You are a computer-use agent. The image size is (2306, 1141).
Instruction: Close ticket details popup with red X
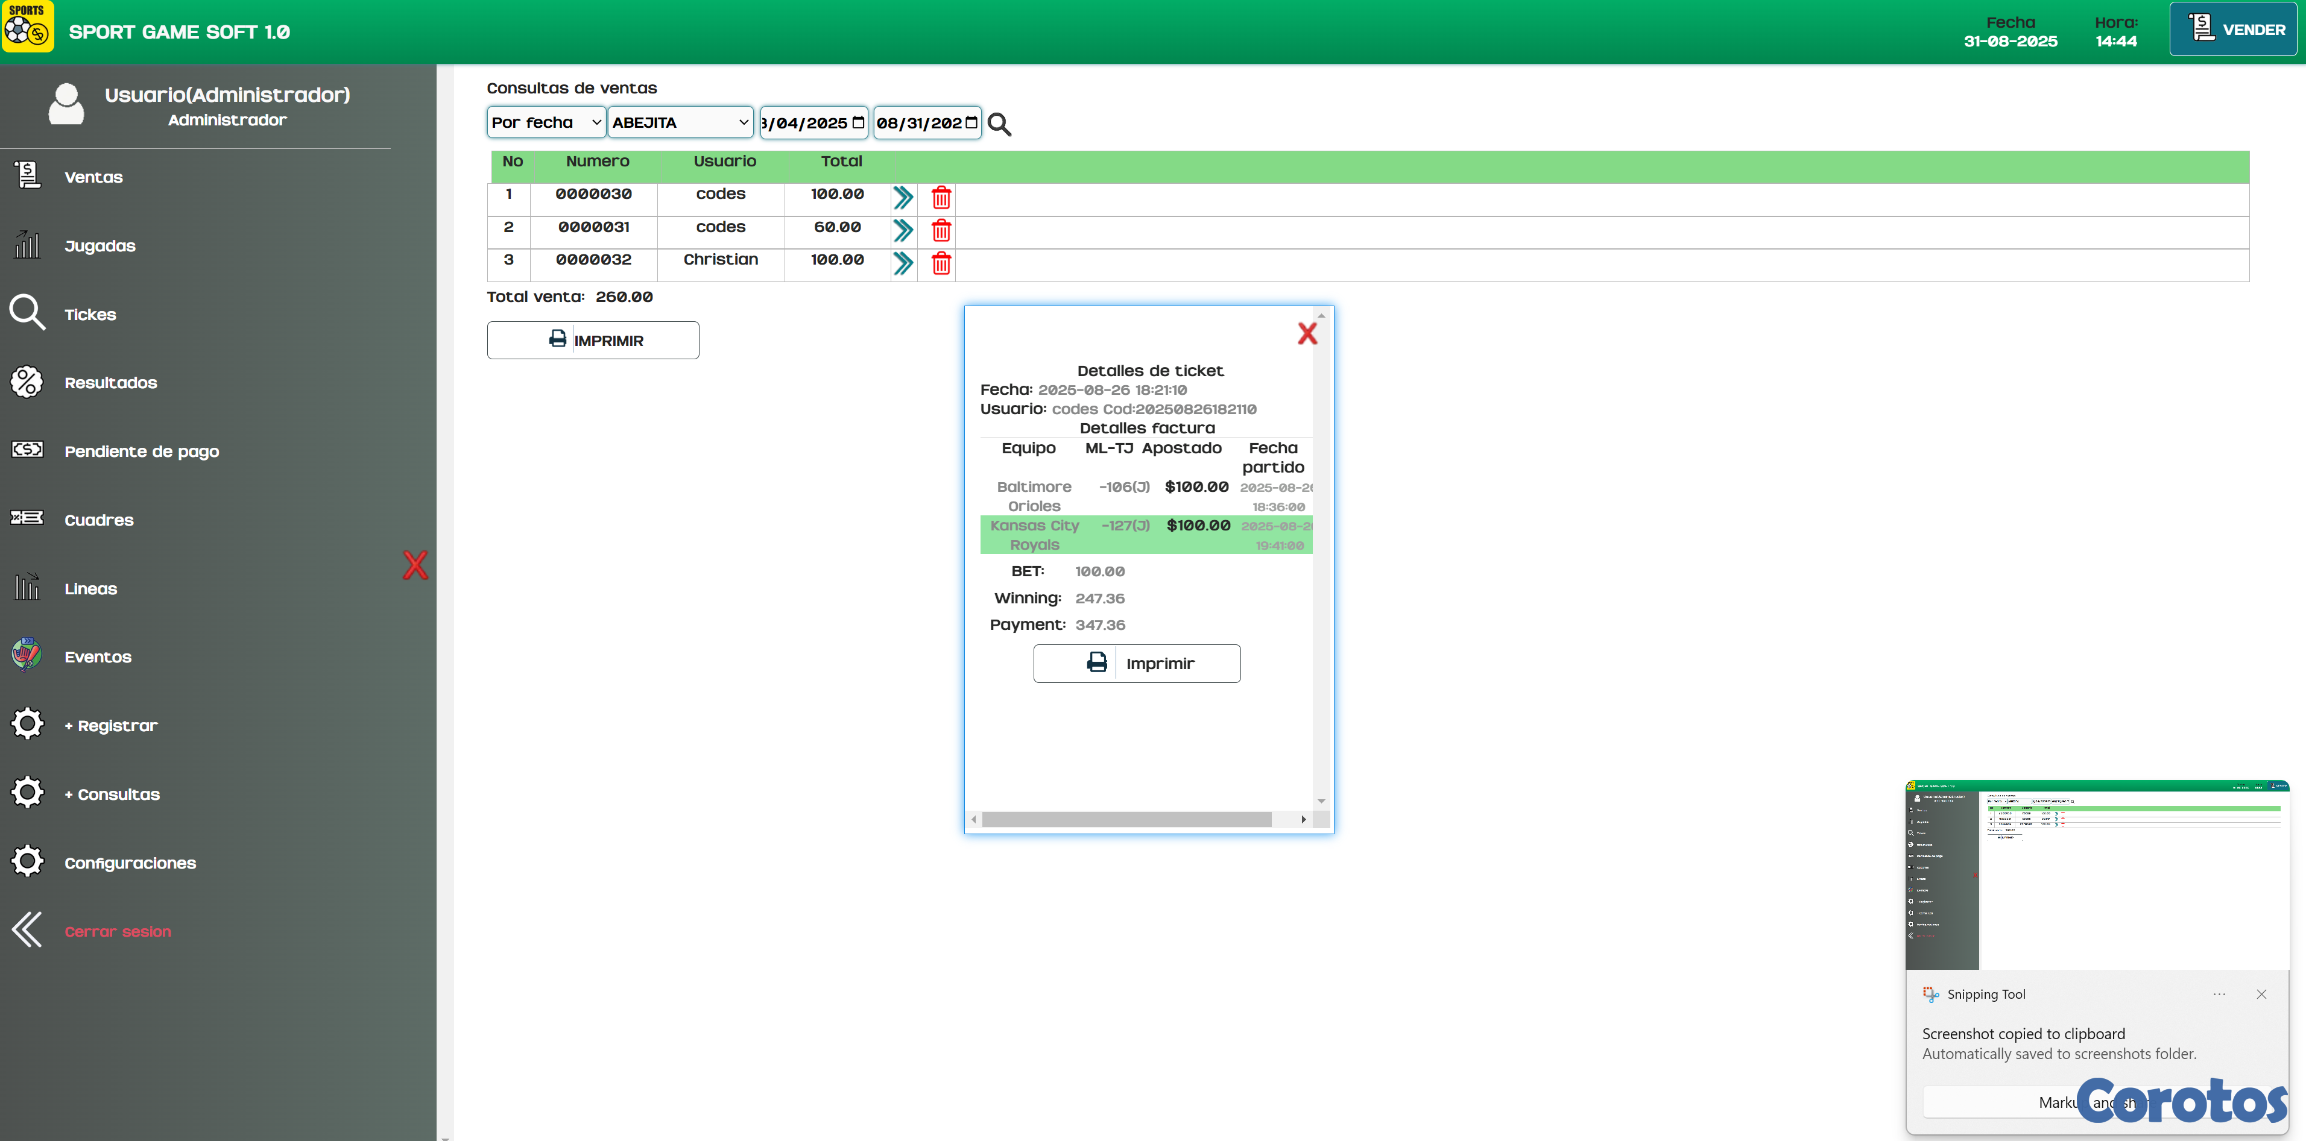[x=1307, y=334]
